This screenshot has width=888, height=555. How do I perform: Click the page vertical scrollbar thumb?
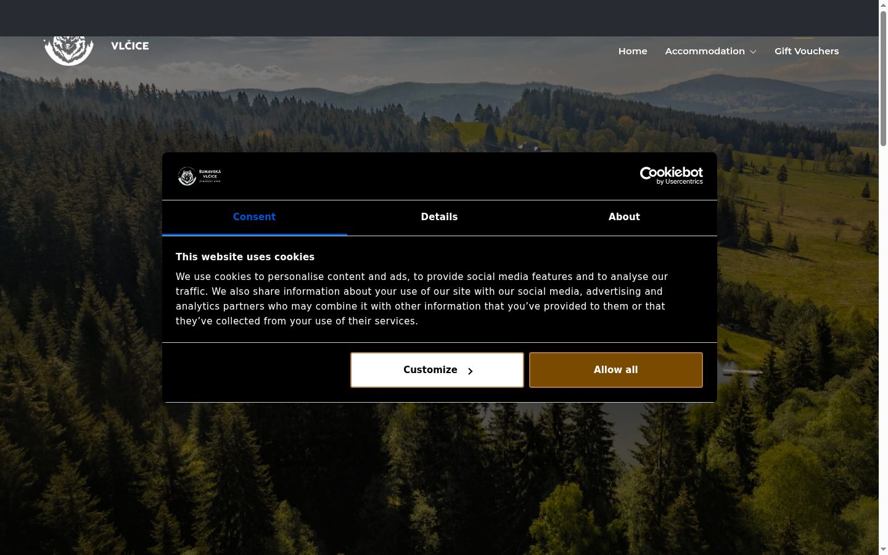(x=883, y=79)
